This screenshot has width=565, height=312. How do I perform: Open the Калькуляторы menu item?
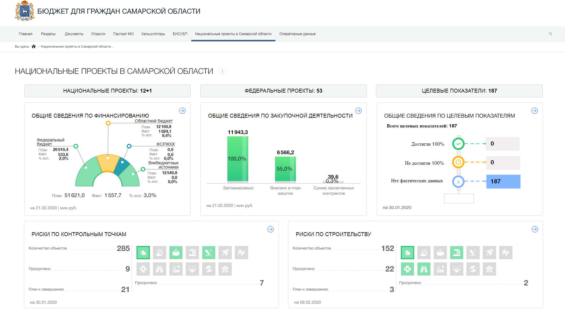pos(153,34)
